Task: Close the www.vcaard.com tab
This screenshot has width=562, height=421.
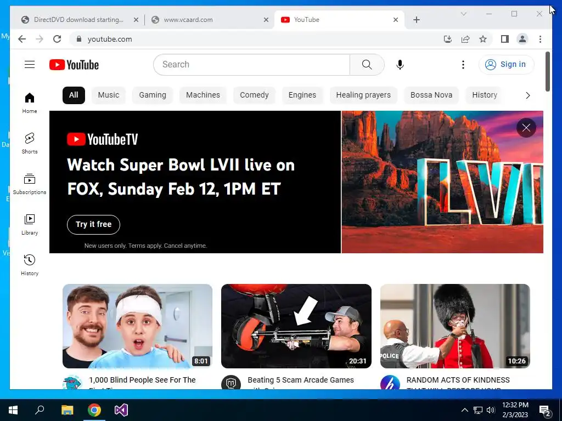Action: coord(266,20)
